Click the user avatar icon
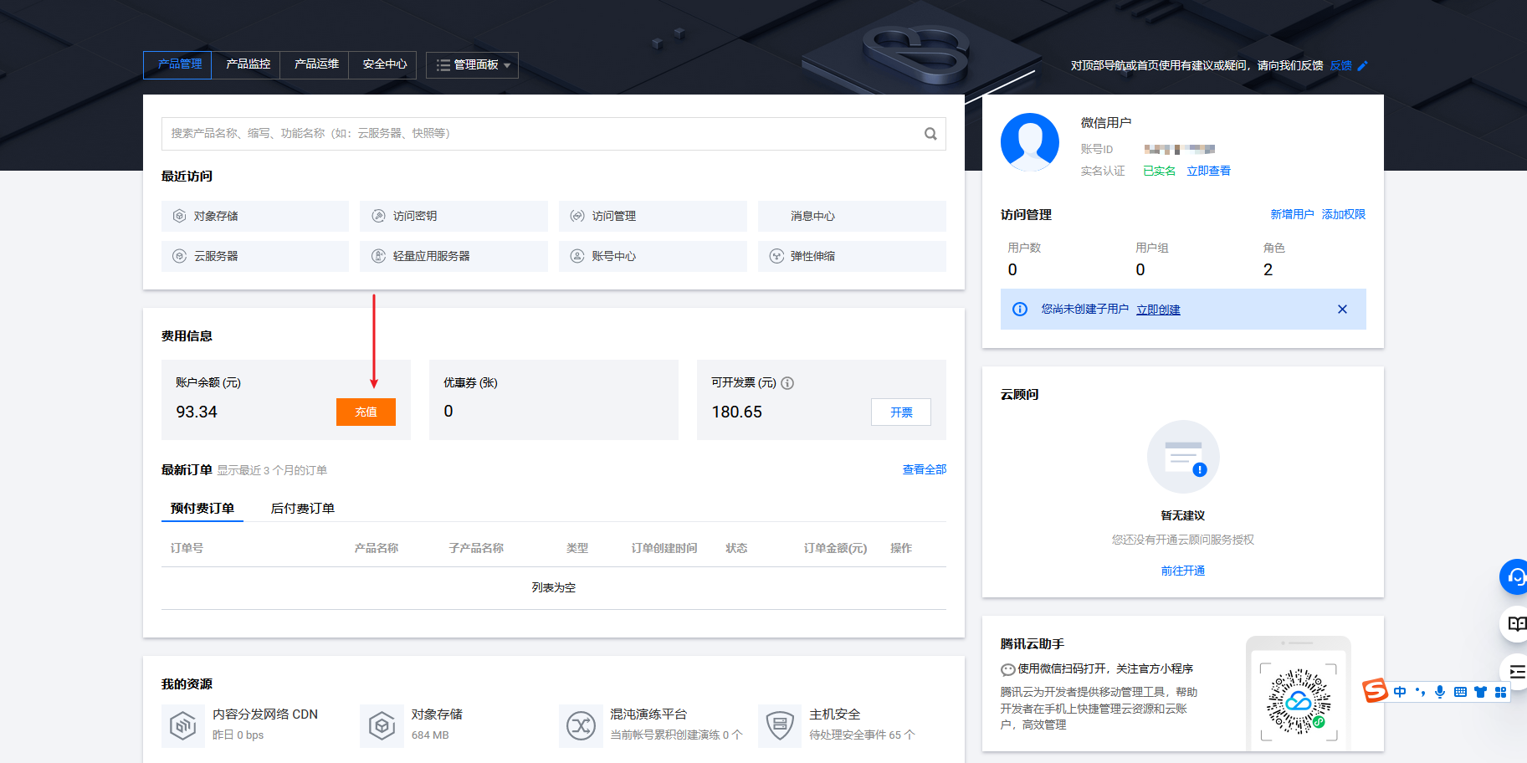 tap(1030, 142)
